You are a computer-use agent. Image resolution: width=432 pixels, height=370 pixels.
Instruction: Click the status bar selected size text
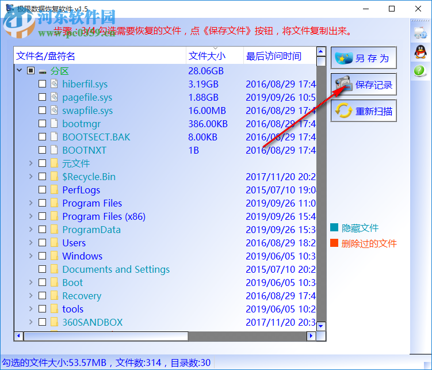pyautogui.click(x=54, y=363)
